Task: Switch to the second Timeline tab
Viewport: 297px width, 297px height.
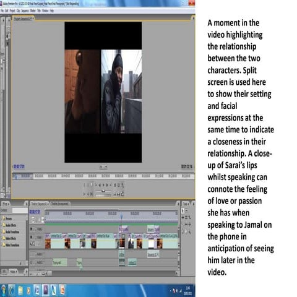Action: [x=59, y=204]
